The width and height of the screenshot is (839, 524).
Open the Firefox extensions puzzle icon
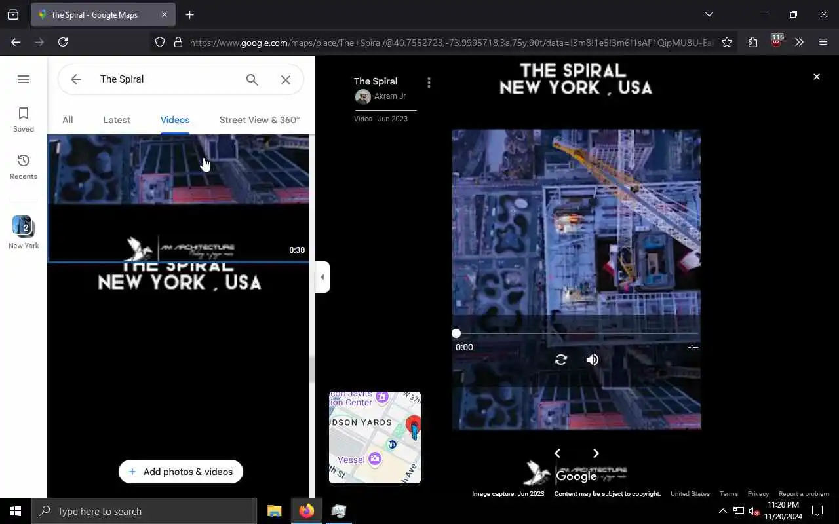pyautogui.click(x=752, y=42)
